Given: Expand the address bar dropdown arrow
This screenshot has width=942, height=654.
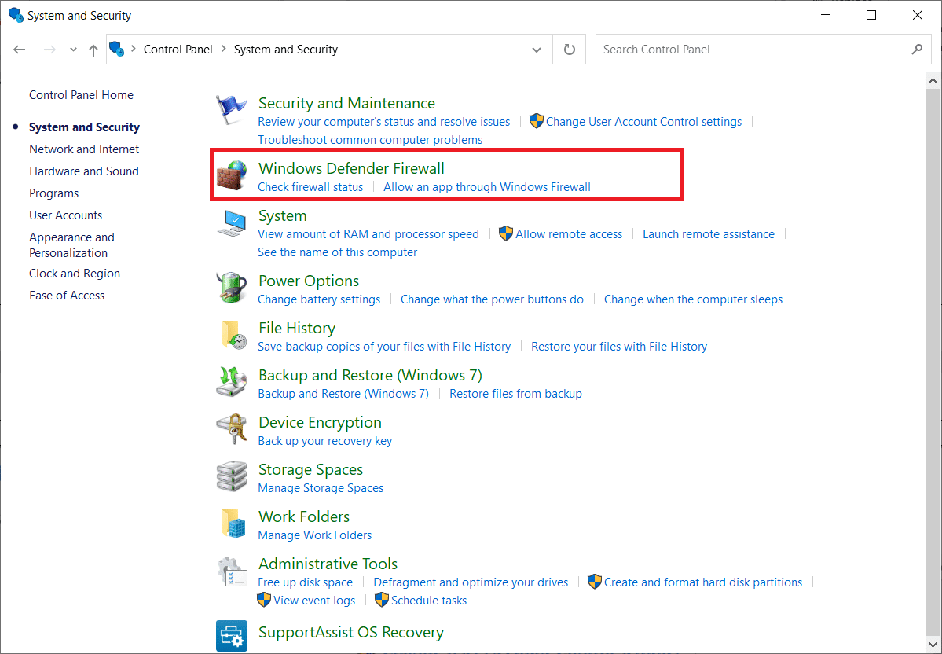Looking at the screenshot, I should (x=537, y=49).
